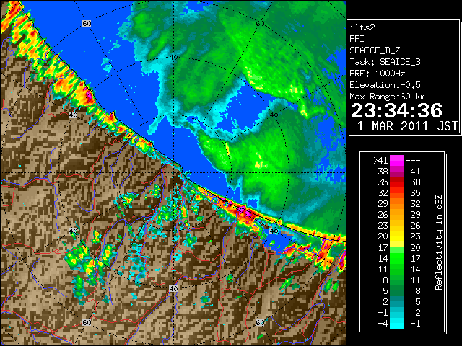Select the "SEAICE_B_Z" product name text
The height and width of the screenshot is (346, 462).
[375, 50]
